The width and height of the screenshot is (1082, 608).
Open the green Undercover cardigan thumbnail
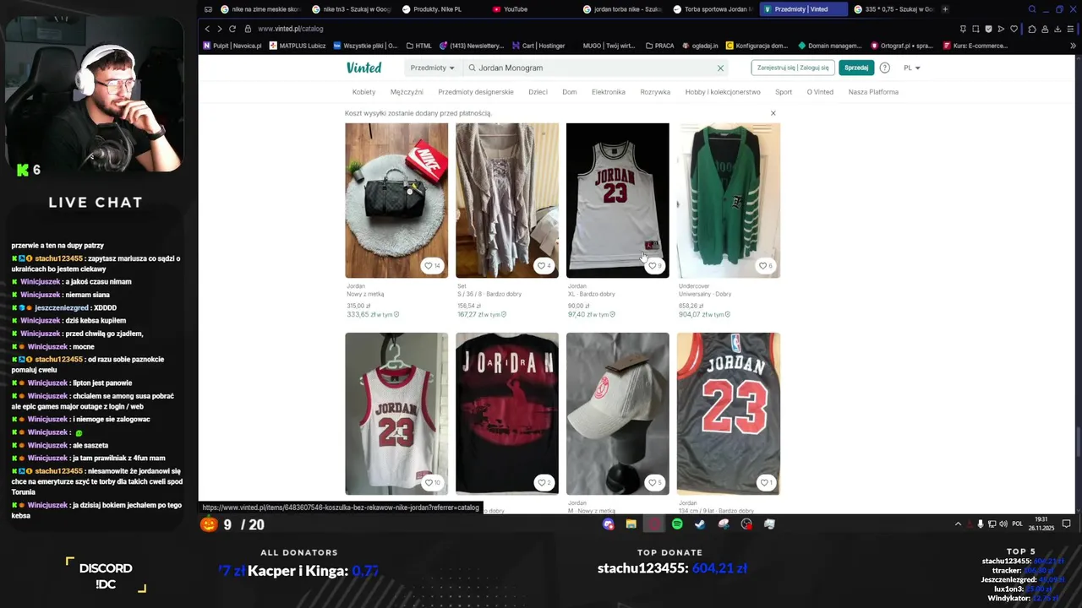tap(729, 200)
